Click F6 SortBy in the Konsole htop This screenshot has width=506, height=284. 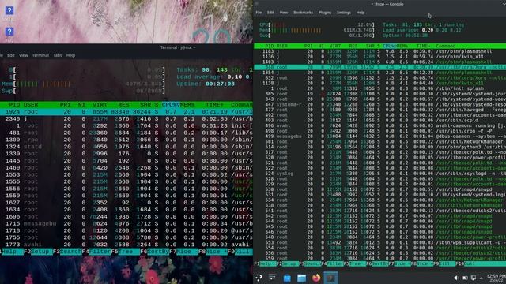377,263
